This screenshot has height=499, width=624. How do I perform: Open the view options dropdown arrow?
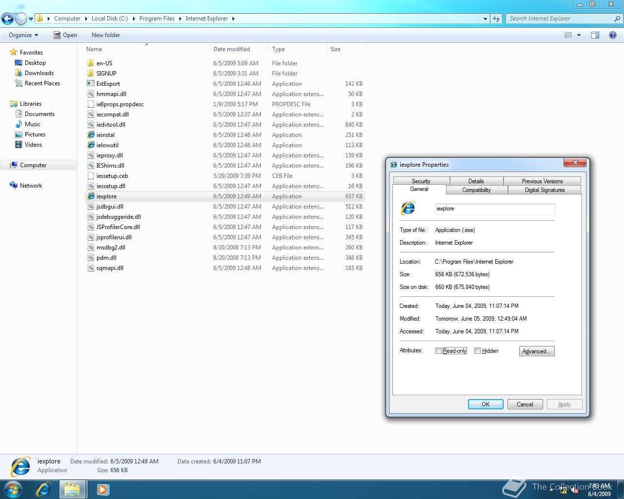pyautogui.click(x=579, y=35)
